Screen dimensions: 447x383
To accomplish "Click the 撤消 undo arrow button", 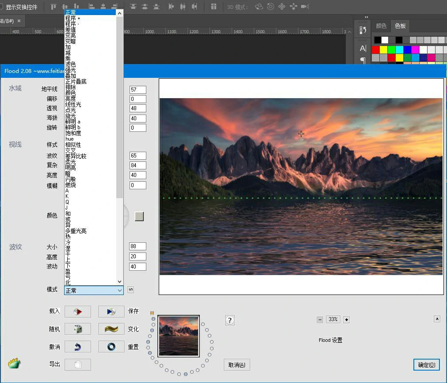I will (x=78, y=347).
